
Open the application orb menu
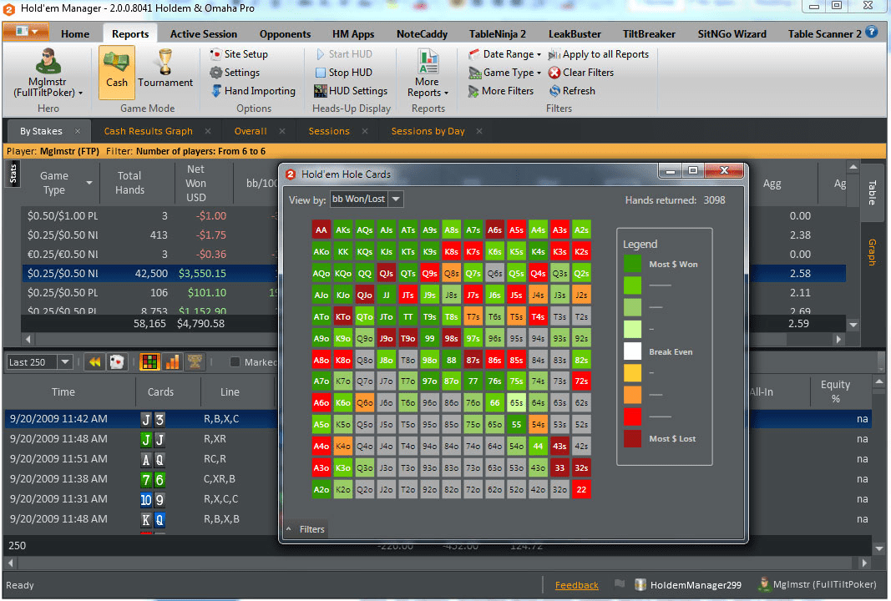26,31
